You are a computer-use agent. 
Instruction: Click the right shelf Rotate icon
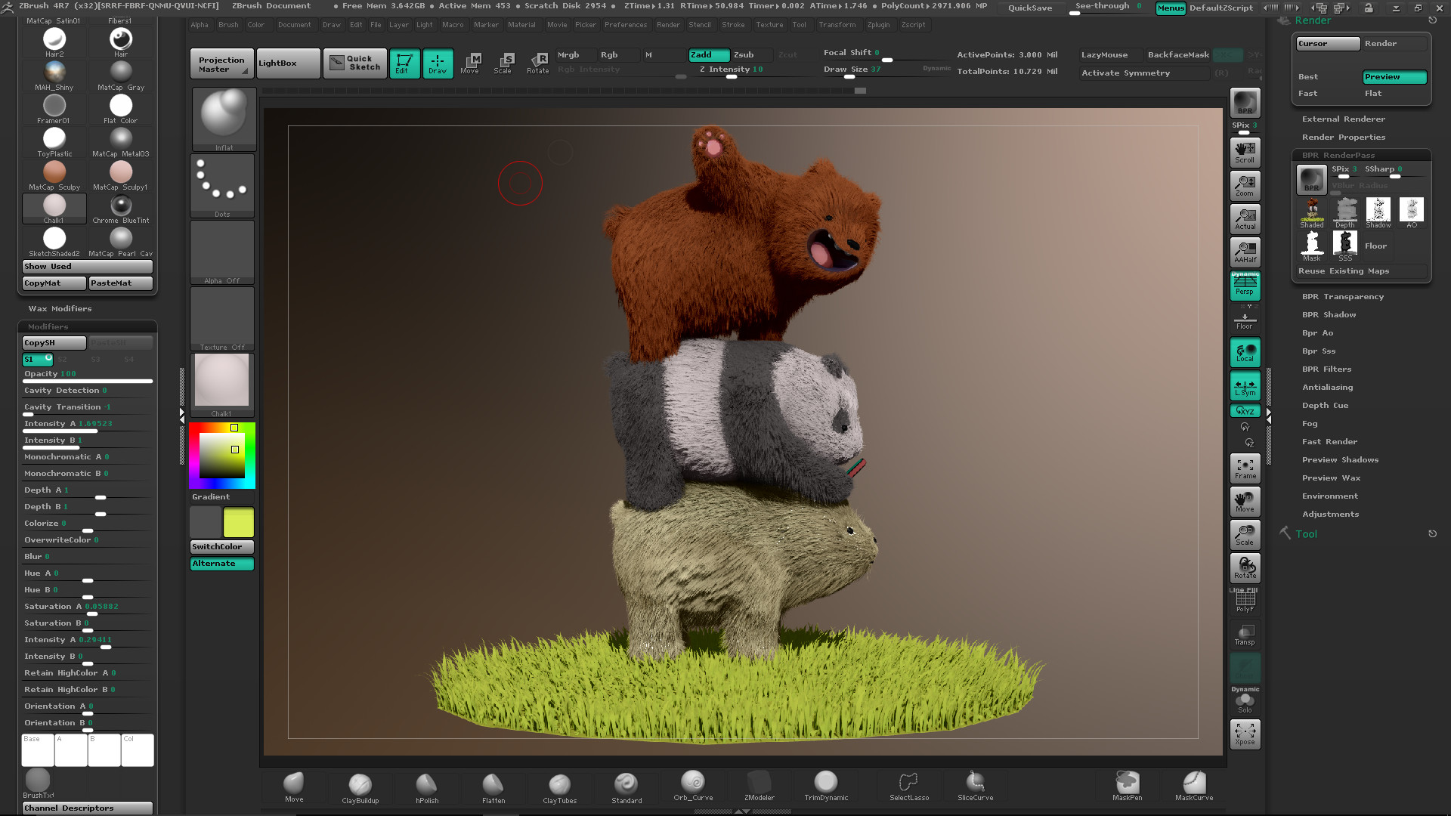(1245, 567)
